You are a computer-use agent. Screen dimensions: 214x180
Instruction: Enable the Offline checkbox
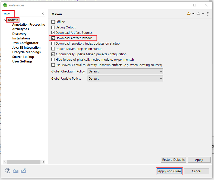53,22
